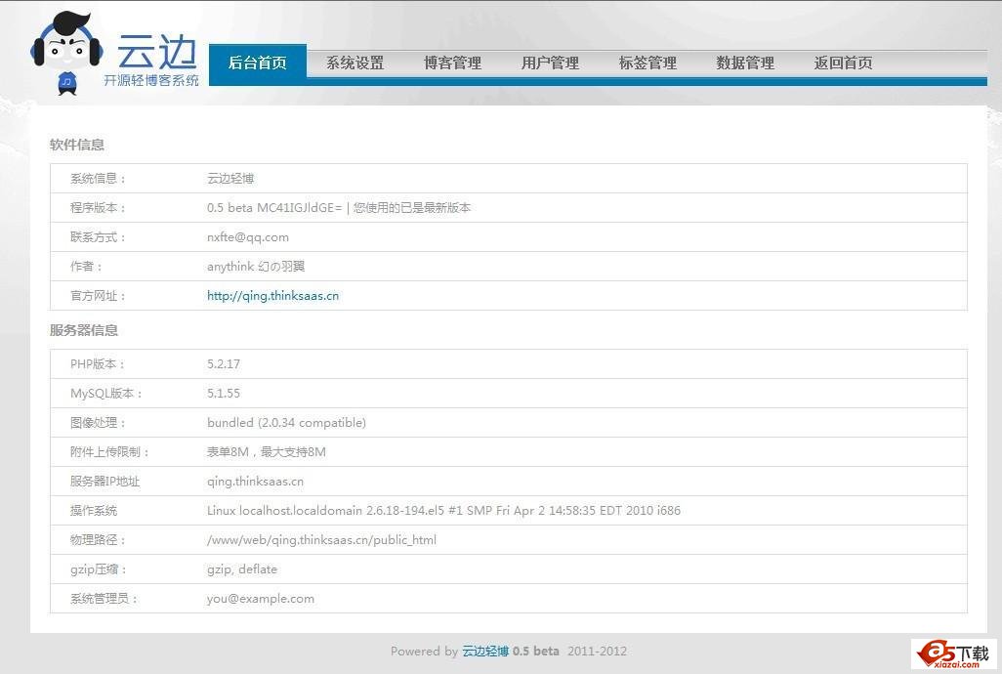Click the PHP version value 5.2.17
1002x674 pixels.
(224, 364)
